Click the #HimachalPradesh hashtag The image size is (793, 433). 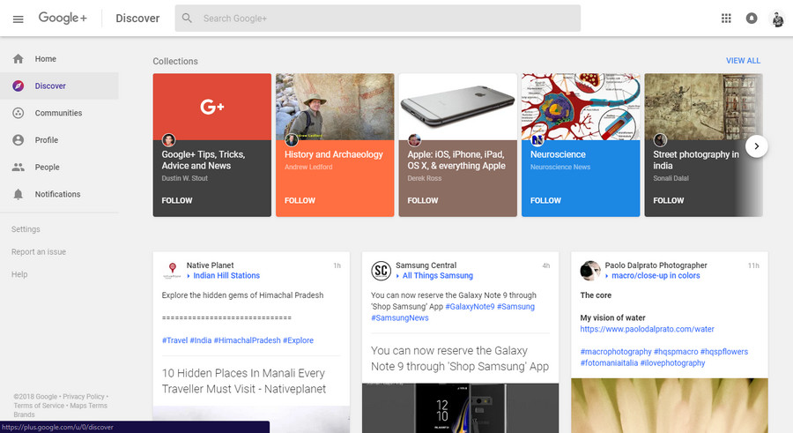(x=247, y=340)
